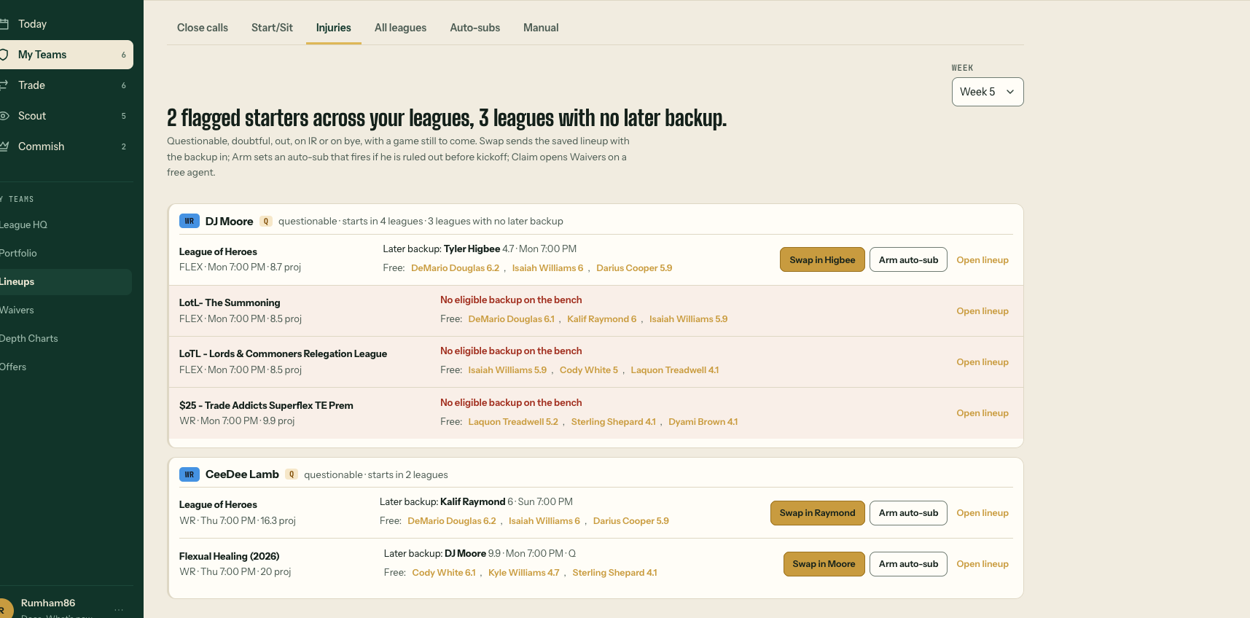1250x618 pixels.
Task: Switch to the Auto-subs tab
Action: pos(475,28)
